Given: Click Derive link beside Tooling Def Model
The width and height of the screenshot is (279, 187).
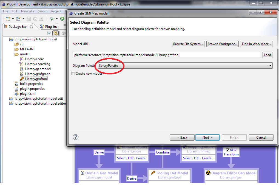Looking at the screenshot, I should 132,178.
